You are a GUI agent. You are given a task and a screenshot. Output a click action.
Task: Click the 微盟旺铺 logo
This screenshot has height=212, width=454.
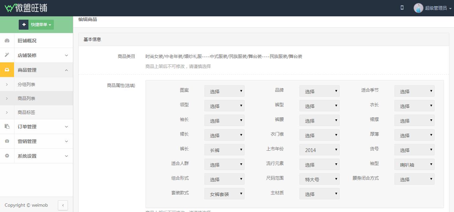(x=26, y=8)
